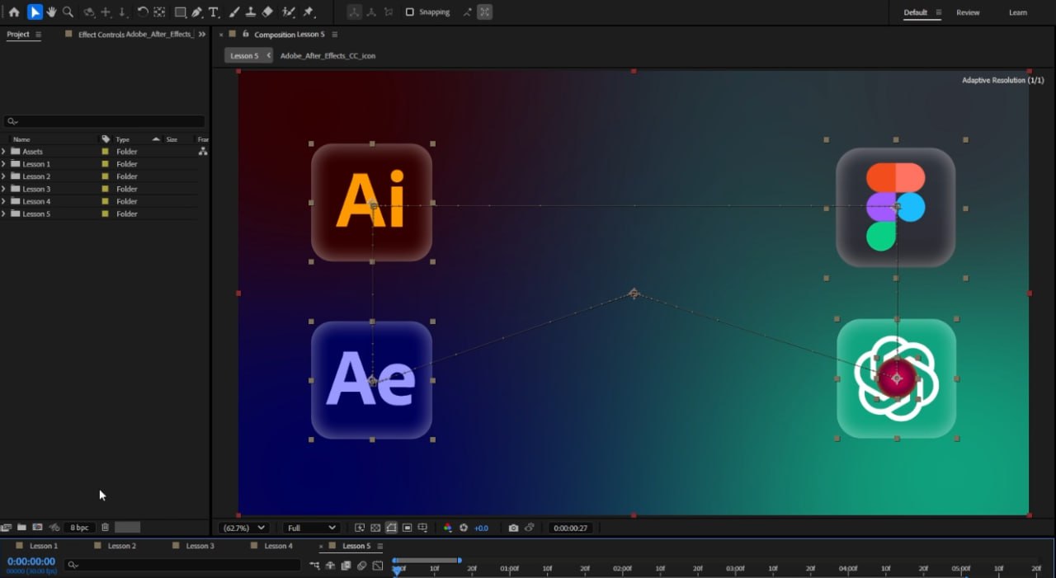Click the View Axis mode icon
1056x578 pixels.
click(x=388, y=12)
